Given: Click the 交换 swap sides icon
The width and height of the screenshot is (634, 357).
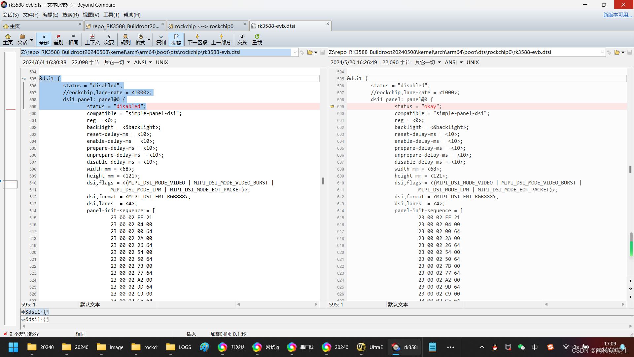Looking at the screenshot, I should point(242,39).
